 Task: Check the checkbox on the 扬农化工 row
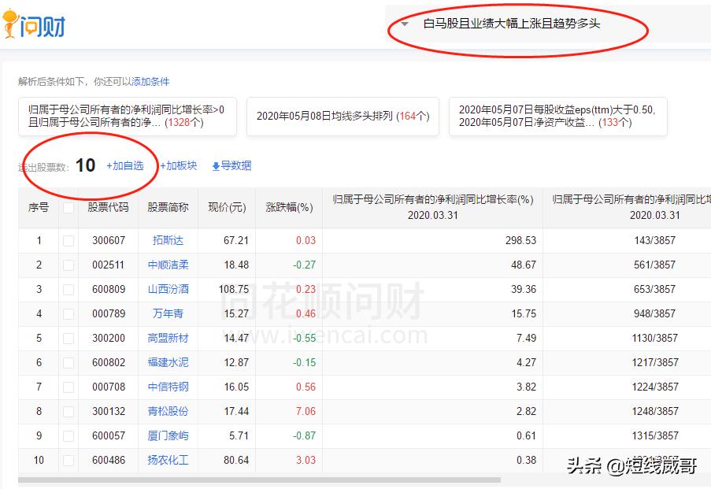[68, 460]
